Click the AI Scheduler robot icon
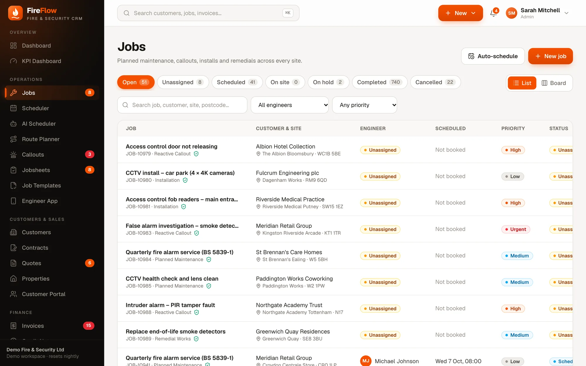The width and height of the screenshot is (586, 366). [13, 124]
